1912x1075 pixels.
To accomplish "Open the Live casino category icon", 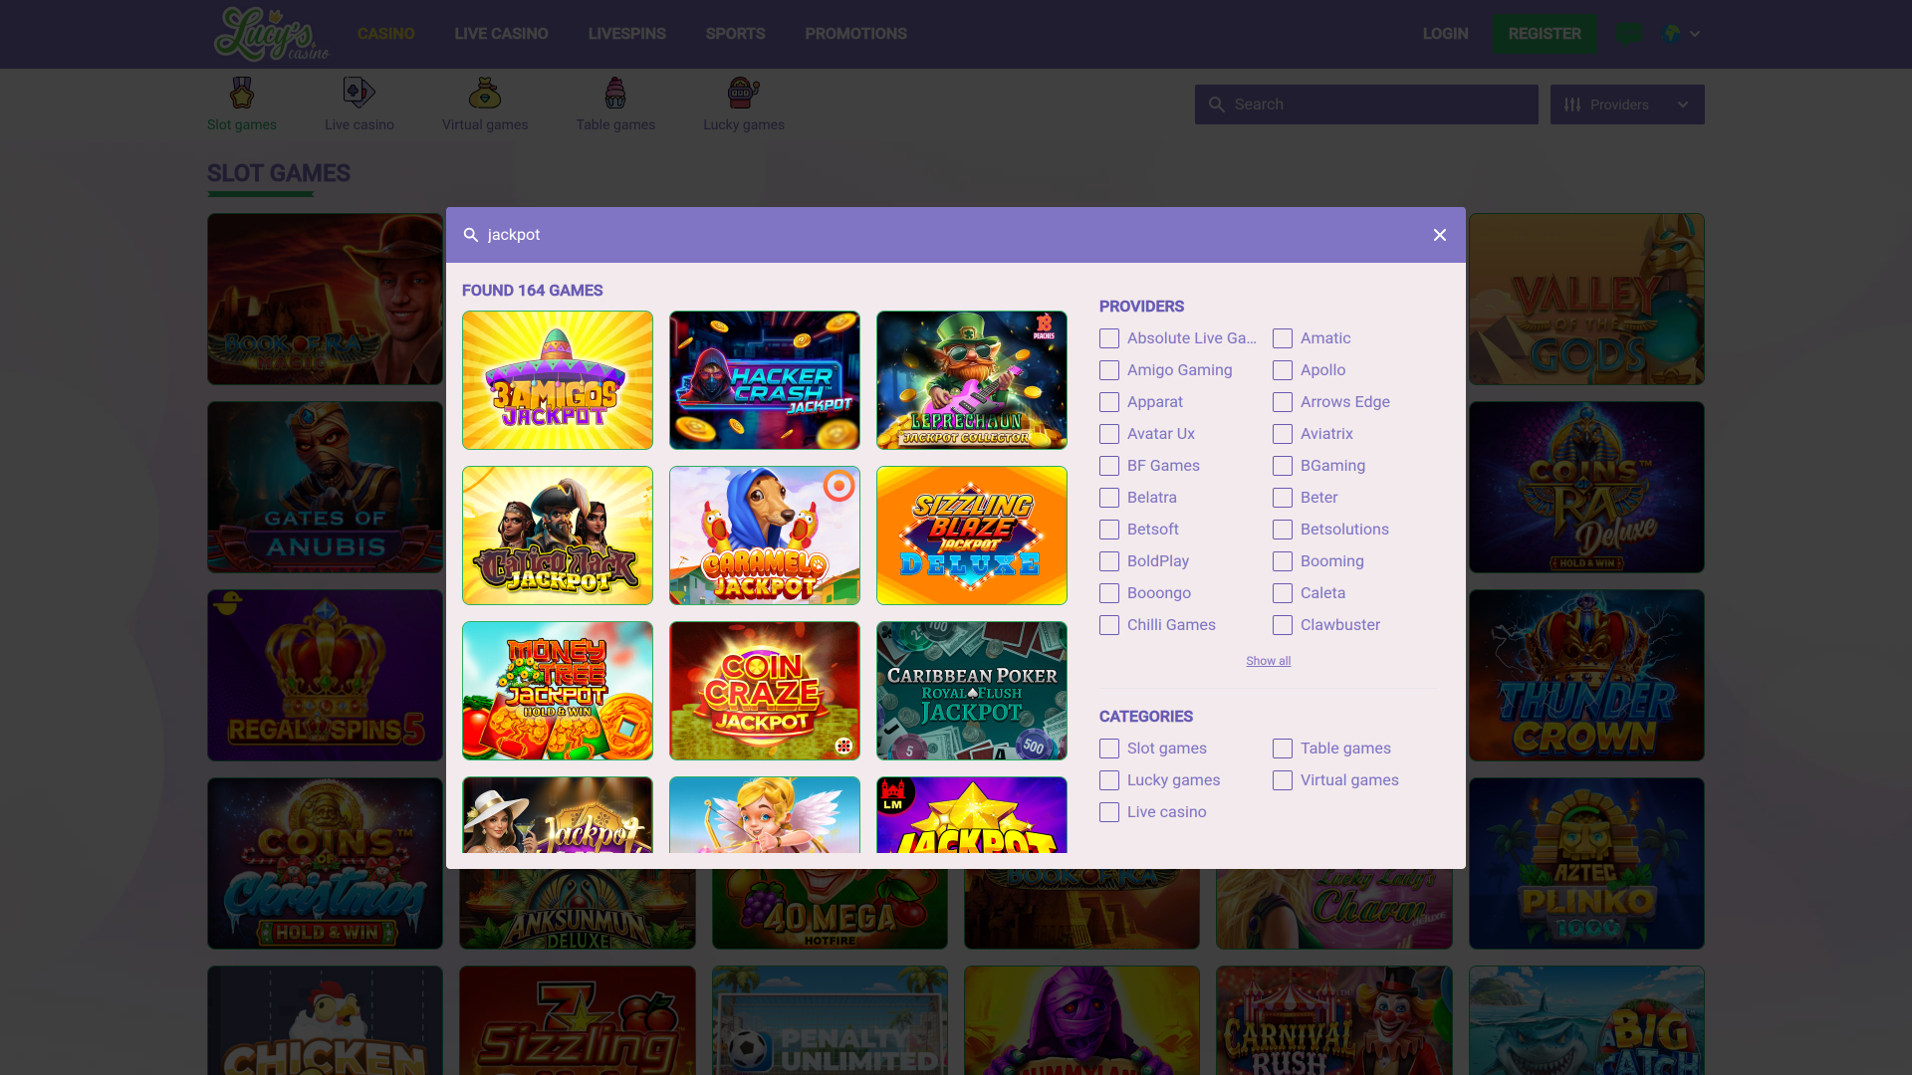I will click(x=358, y=91).
